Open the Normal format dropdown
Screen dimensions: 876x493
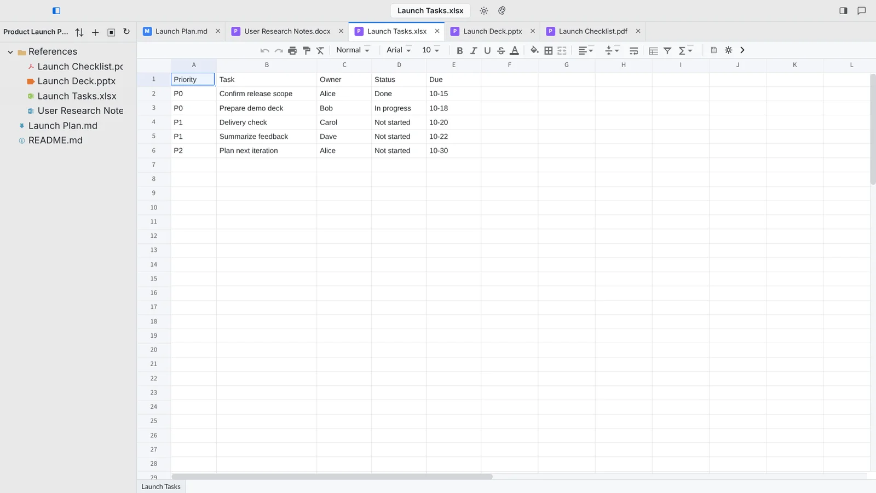tap(353, 50)
